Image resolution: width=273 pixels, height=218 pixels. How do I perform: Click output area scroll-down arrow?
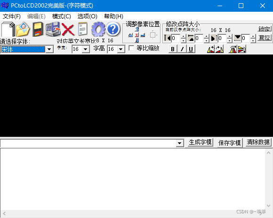pos(268,206)
